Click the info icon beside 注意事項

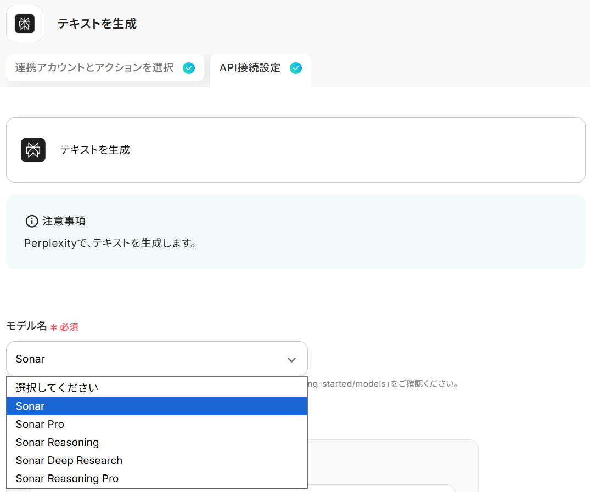click(x=32, y=221)
